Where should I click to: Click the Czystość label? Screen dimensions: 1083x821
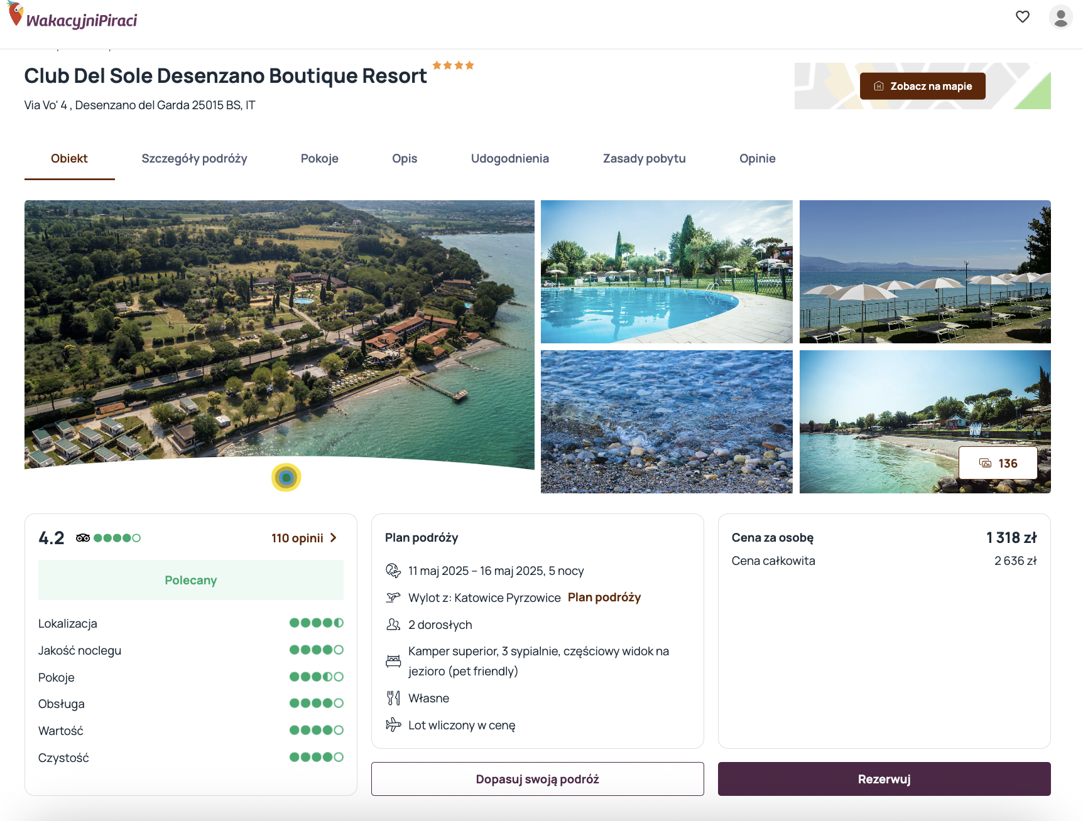point(63,758)
